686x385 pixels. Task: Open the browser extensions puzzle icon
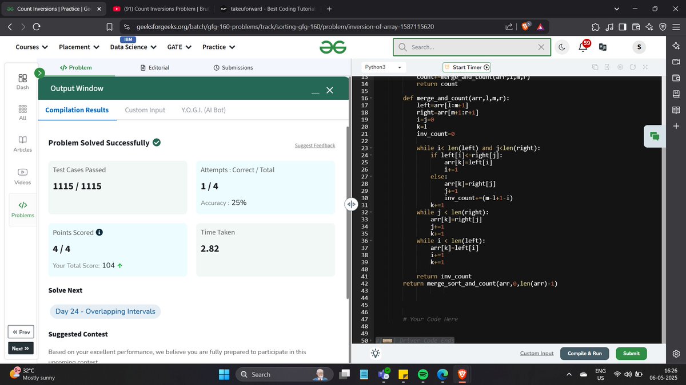click(595, 27)
